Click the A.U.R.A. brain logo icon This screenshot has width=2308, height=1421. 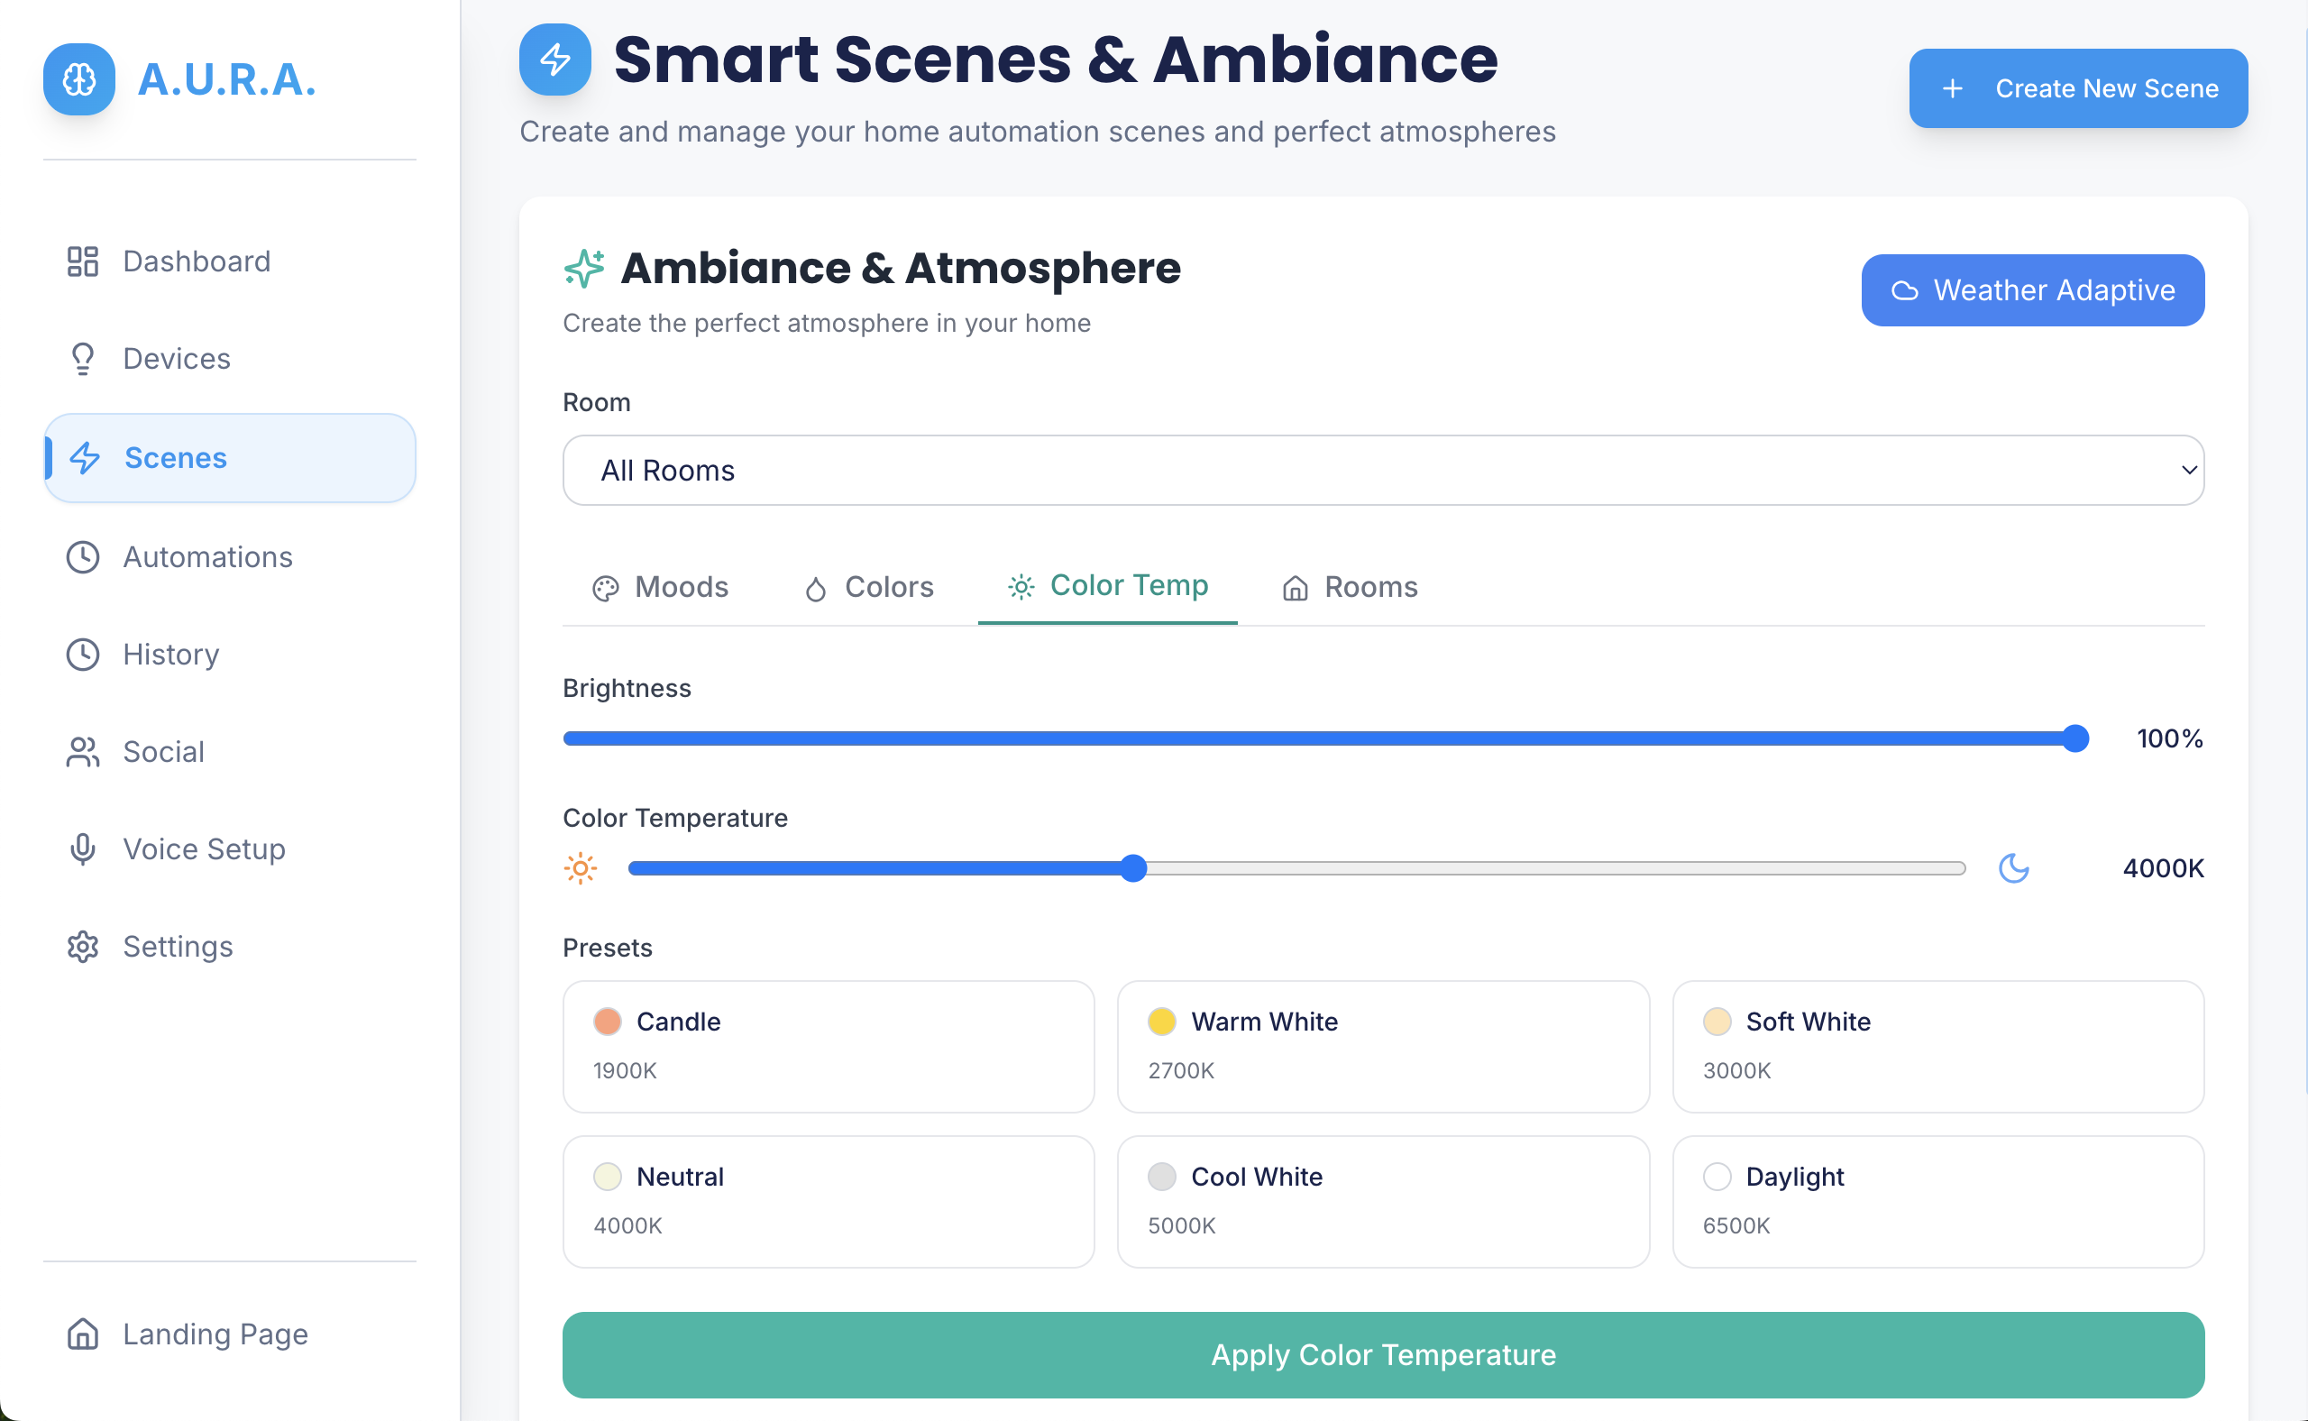tap(79, 79)
